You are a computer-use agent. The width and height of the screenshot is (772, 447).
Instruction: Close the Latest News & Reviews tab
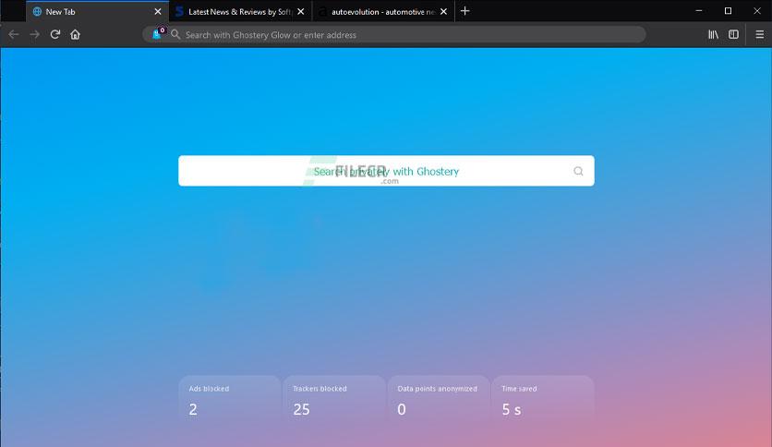coord(301,11)
